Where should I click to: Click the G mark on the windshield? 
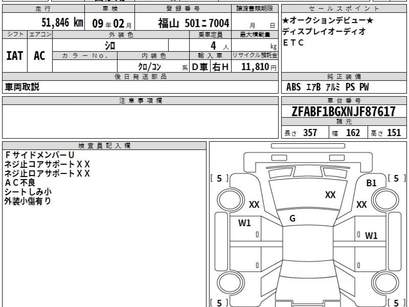click(292, 219)
